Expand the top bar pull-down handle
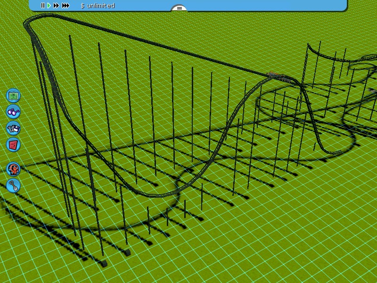Image resolution: width=377 pixels, height=283 pixels. [x=179, y=8]
